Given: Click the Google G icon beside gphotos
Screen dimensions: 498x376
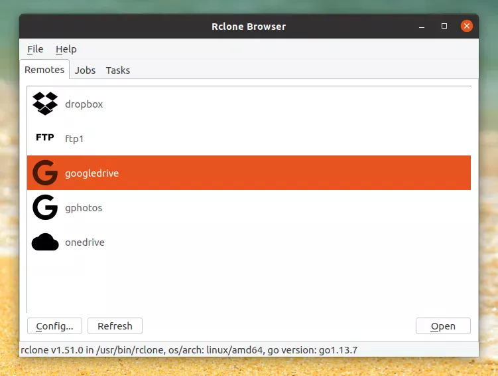Looking at the screenshot, I should (x=45, y=207).
